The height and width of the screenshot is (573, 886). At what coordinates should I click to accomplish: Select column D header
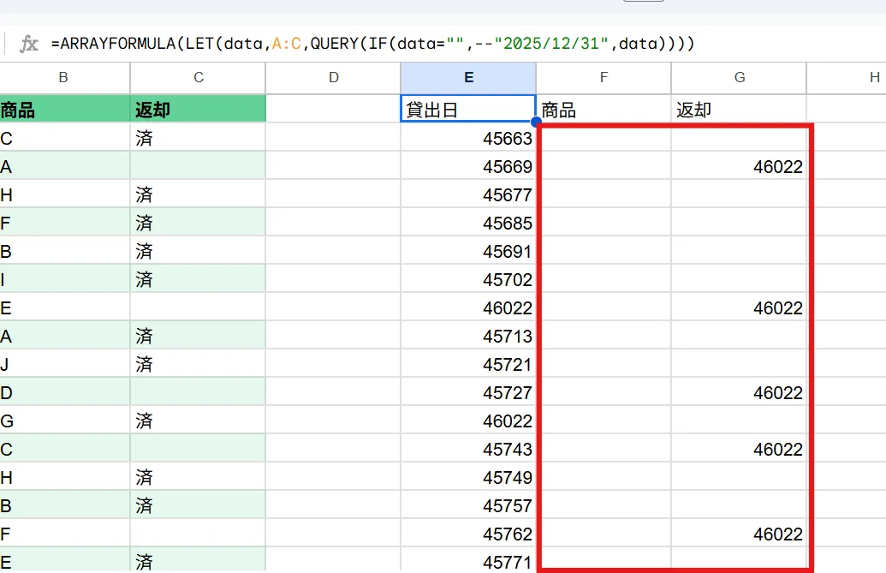click(x=333, y=77)
